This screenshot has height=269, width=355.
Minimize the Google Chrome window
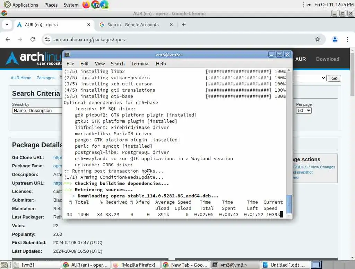(x=335, y=13)
